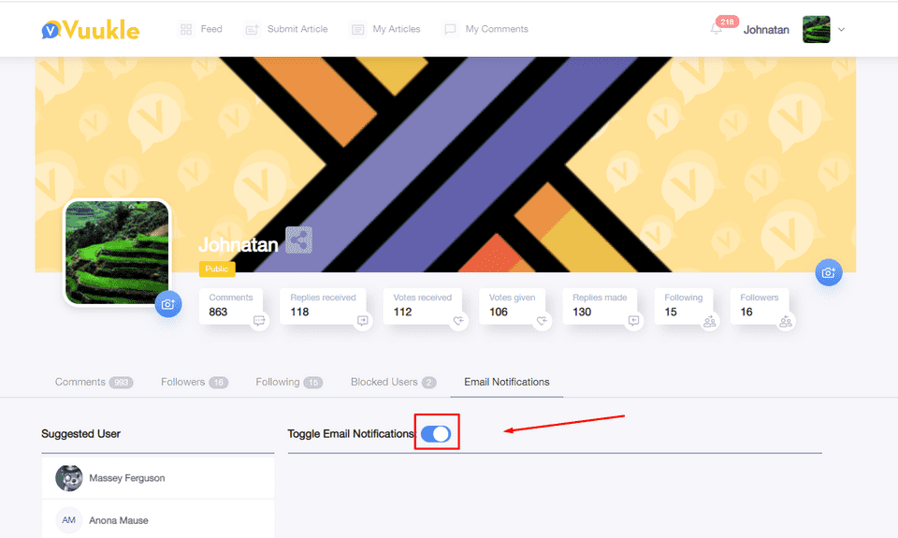
Task: Open the Feed menu item
Action: tap(201, 30)
